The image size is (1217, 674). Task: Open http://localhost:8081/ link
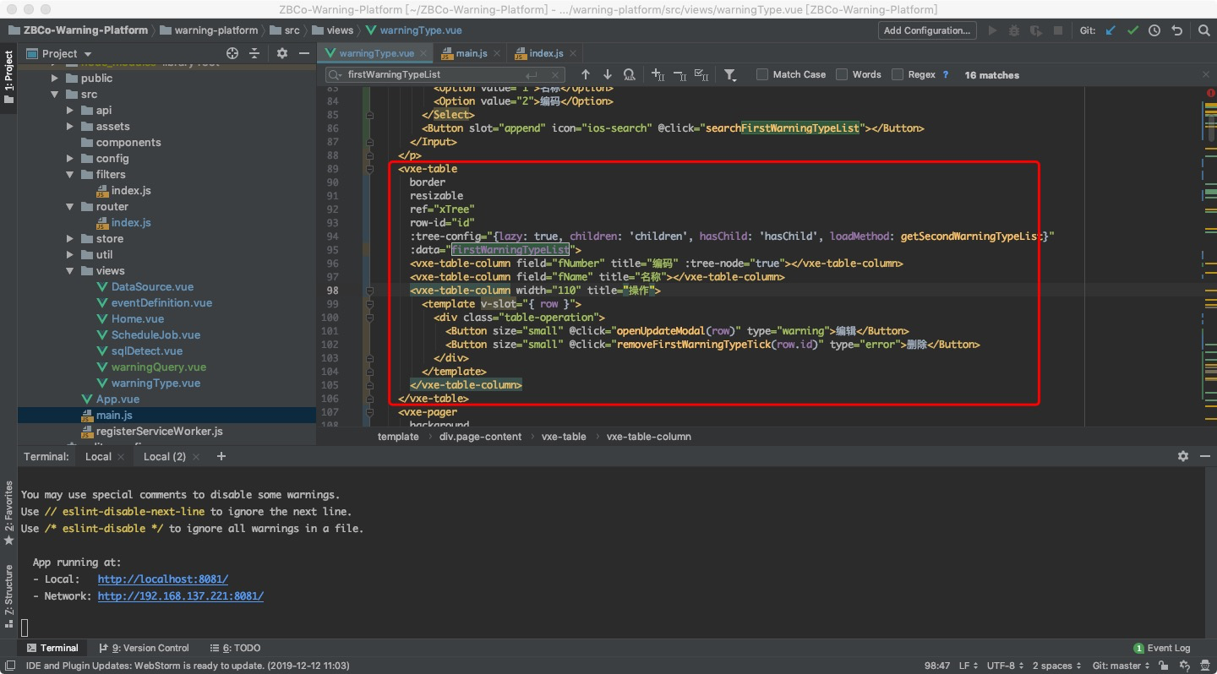163,579
